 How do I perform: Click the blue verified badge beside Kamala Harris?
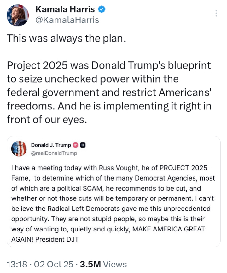pyautogui.click(x=101, y=9)
